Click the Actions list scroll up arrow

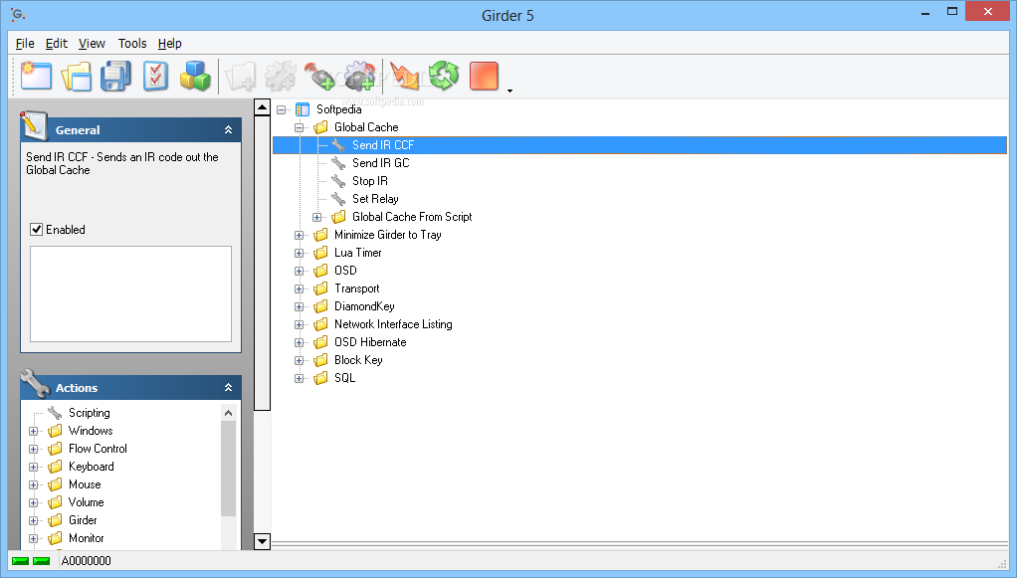click(x=228, y=413)
